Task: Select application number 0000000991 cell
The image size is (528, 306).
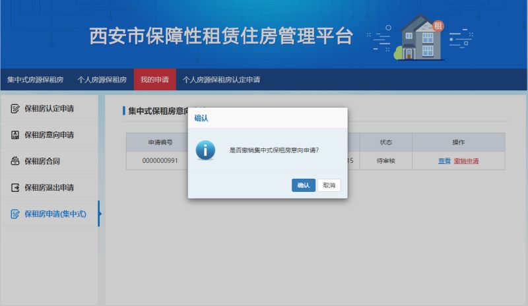Action: 160,161
